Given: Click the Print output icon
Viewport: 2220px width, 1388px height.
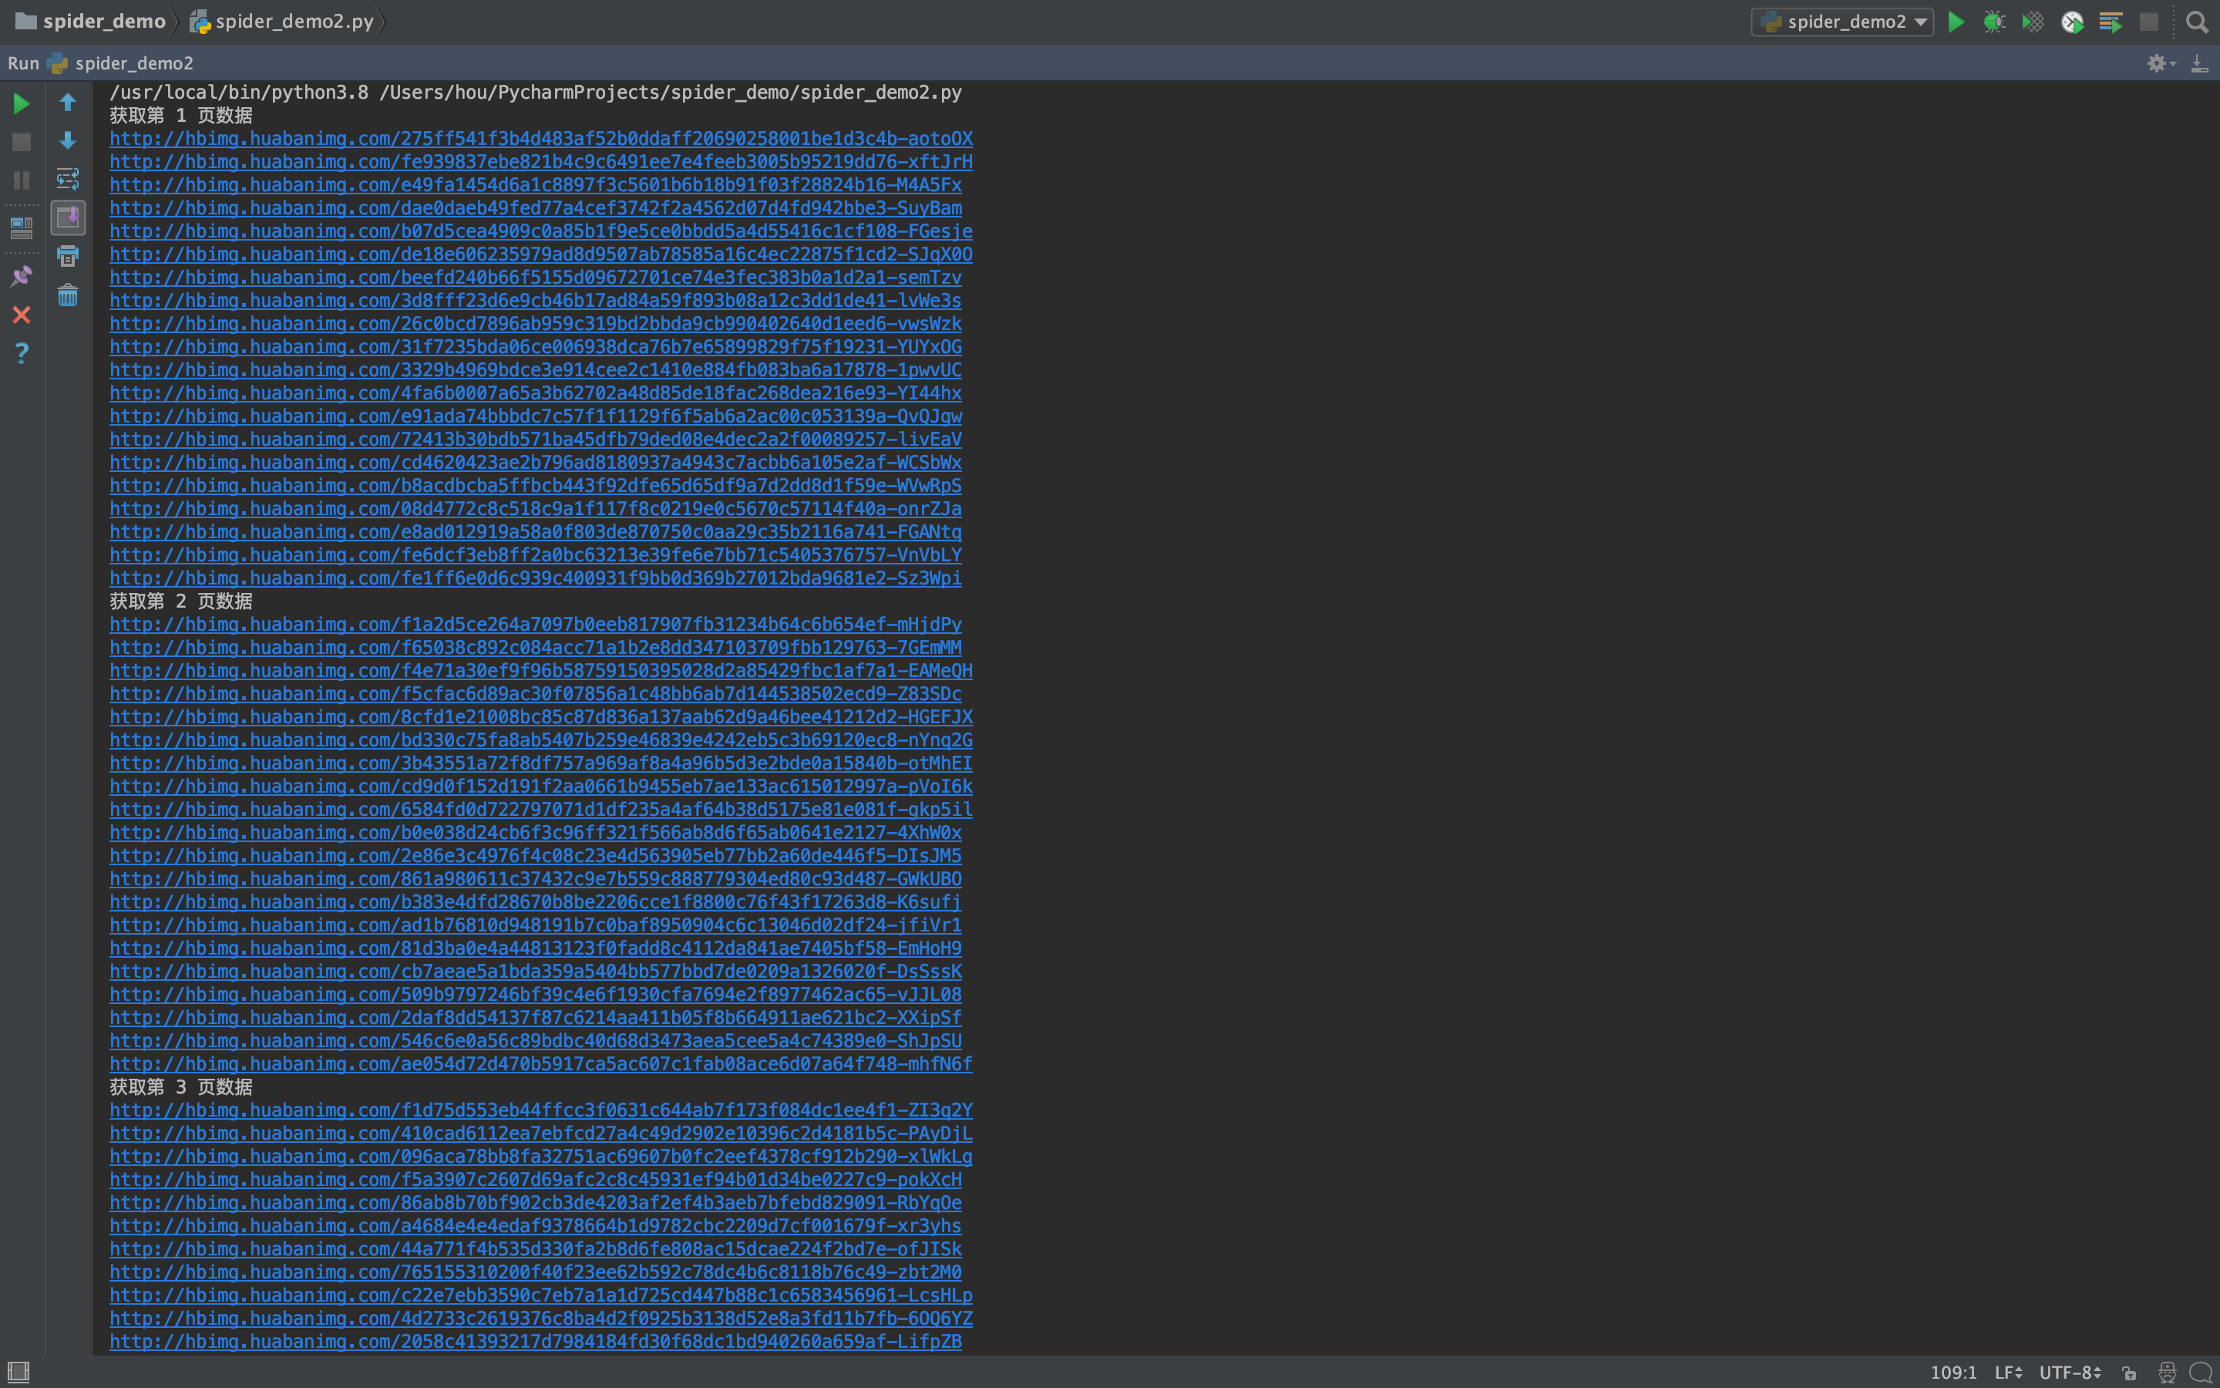Looking at the screenshot, I should [68, 256].
